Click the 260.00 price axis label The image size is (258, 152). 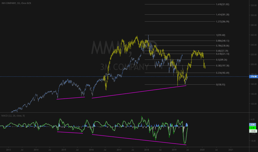pyautogui.click(x=254, y=35)
